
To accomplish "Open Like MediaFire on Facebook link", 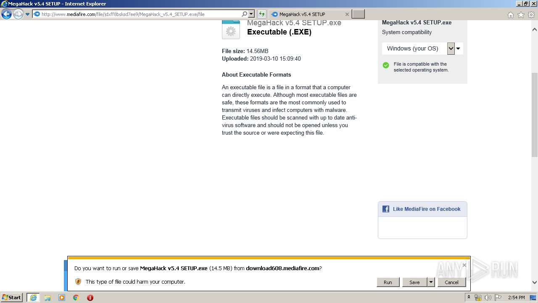I will click(x=427, y=209).
